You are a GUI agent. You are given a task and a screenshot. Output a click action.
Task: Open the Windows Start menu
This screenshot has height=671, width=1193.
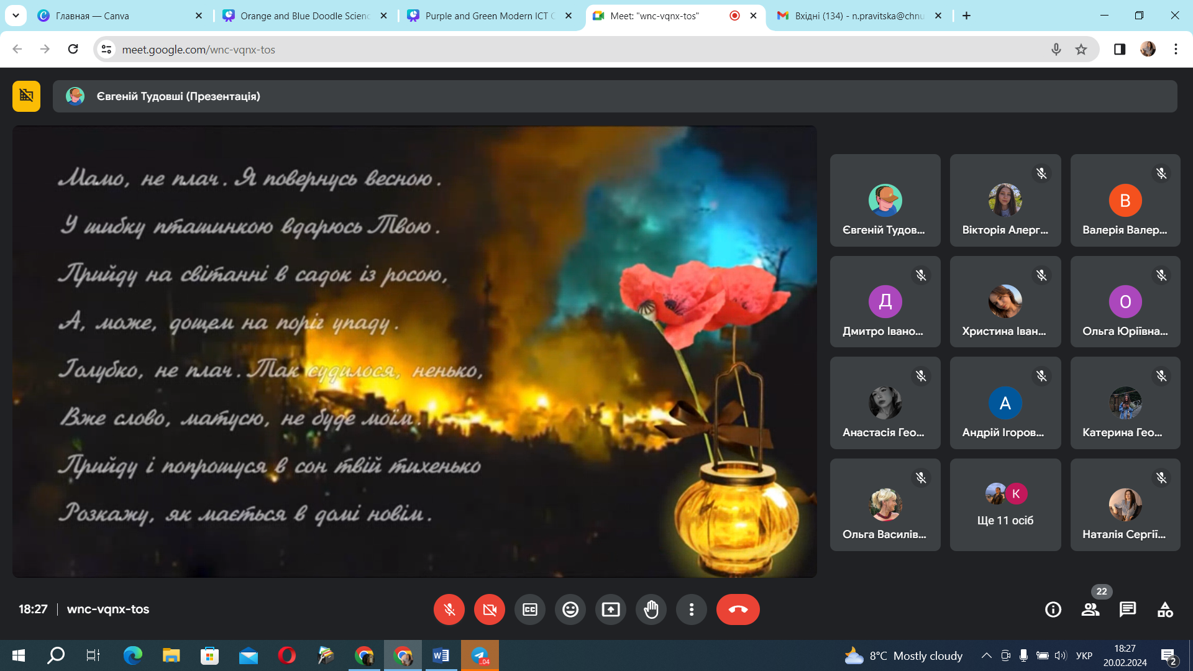[x=19, y=655]
